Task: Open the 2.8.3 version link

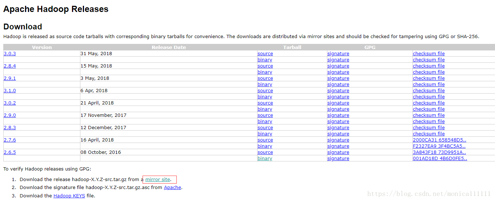Action: tap(10, 128)
